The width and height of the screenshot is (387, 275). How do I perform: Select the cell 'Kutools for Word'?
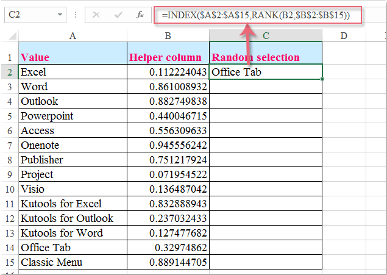[x=73, y=233]
